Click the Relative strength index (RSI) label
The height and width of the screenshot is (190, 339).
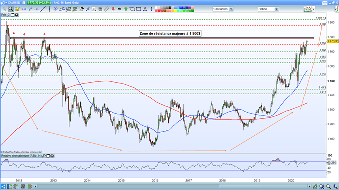tap(21, 156)
